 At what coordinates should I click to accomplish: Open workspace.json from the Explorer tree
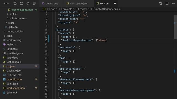tap(16, 88)
